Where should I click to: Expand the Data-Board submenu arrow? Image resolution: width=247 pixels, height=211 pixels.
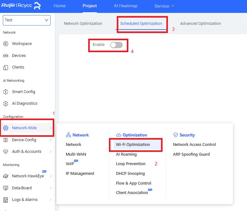click(51, 188)
